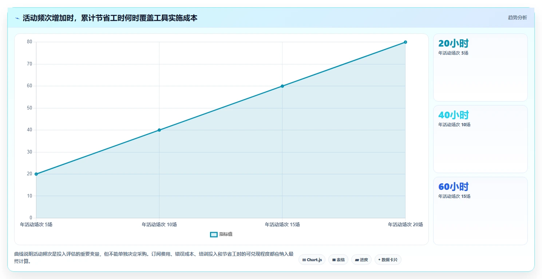Click the 趋势分析 label in header
This screenshot has width=542, height=279.
click(x=517, y=17)
